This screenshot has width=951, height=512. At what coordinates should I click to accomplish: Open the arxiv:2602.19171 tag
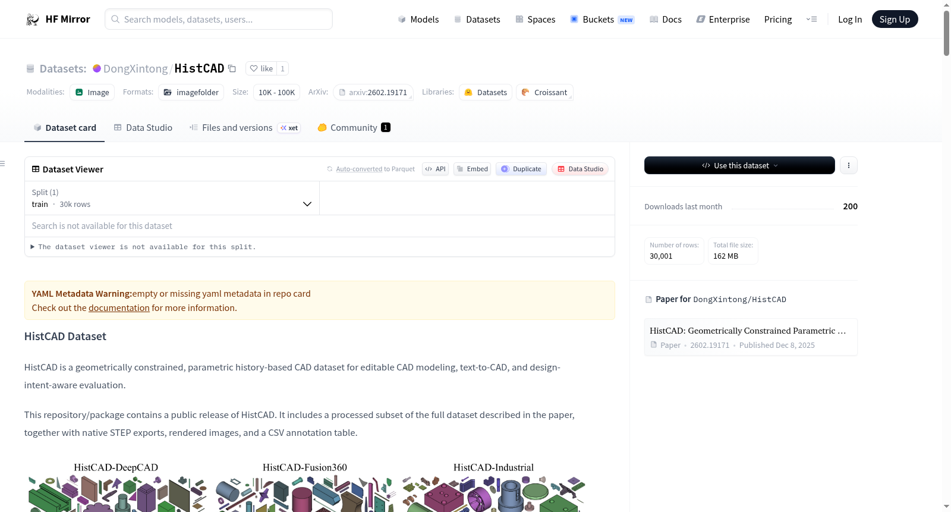click(373, 92)
